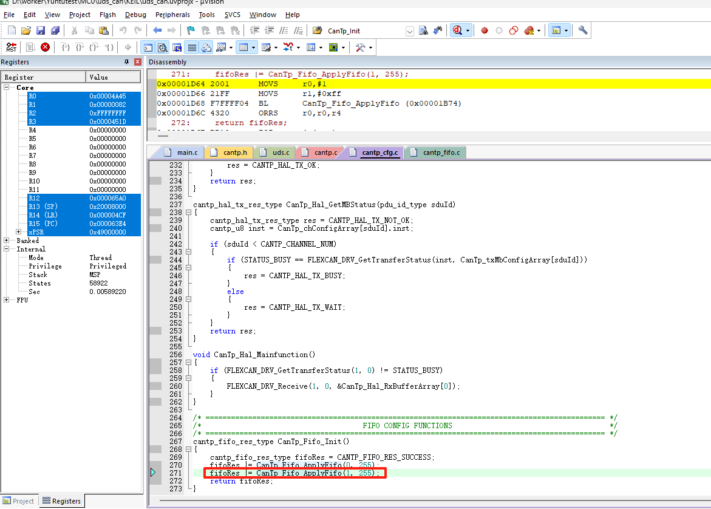Toggle the Memory Window button
The width and height of the screenshot is (711, 509).
[x=243, y=47]
